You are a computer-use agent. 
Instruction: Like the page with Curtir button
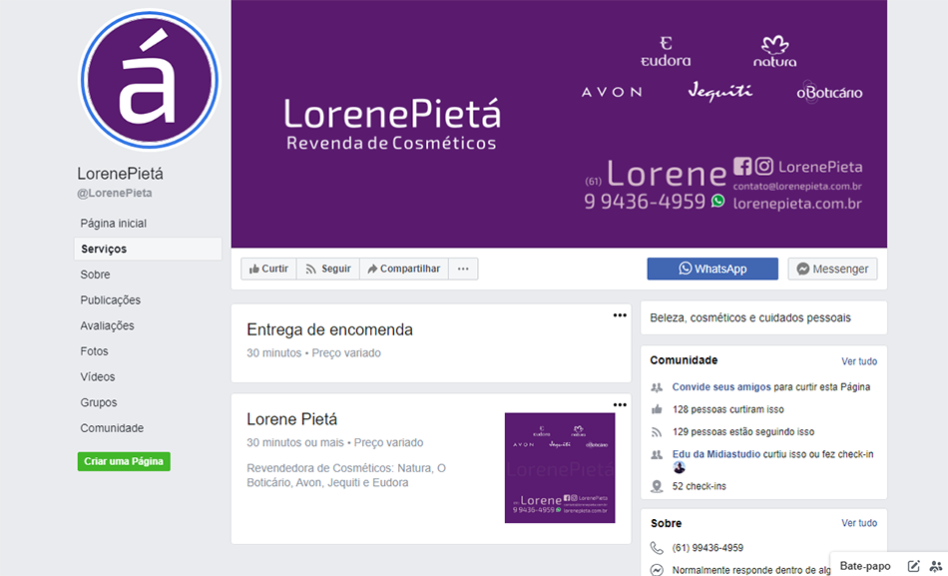[x=268, y=269]
